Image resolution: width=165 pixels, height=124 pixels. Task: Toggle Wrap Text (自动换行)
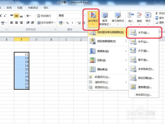[44, 16]
